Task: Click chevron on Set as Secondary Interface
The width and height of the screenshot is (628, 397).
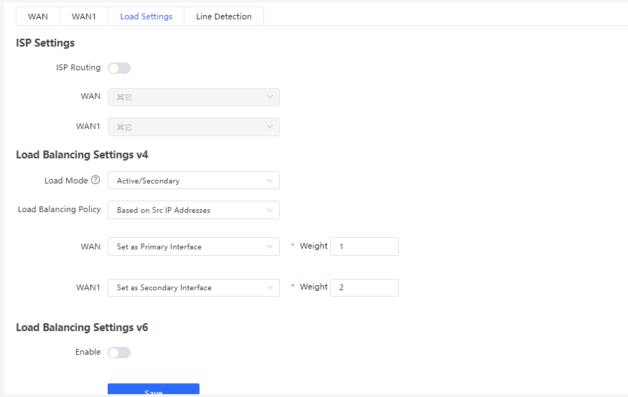Action: 270,287
